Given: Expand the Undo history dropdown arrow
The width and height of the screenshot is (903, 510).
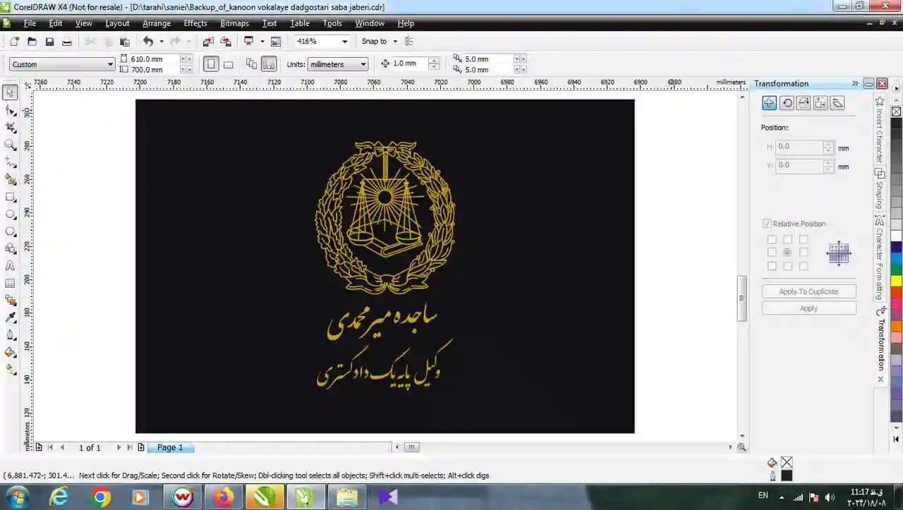Looking at the screenshot, I should click(x=162, y=42).
